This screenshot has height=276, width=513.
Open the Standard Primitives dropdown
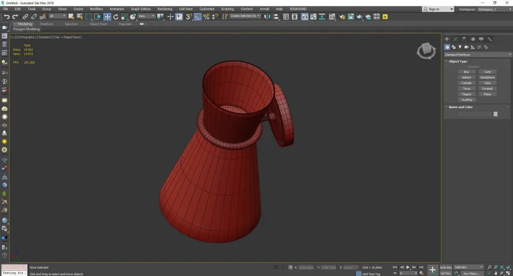pos(478,55)
